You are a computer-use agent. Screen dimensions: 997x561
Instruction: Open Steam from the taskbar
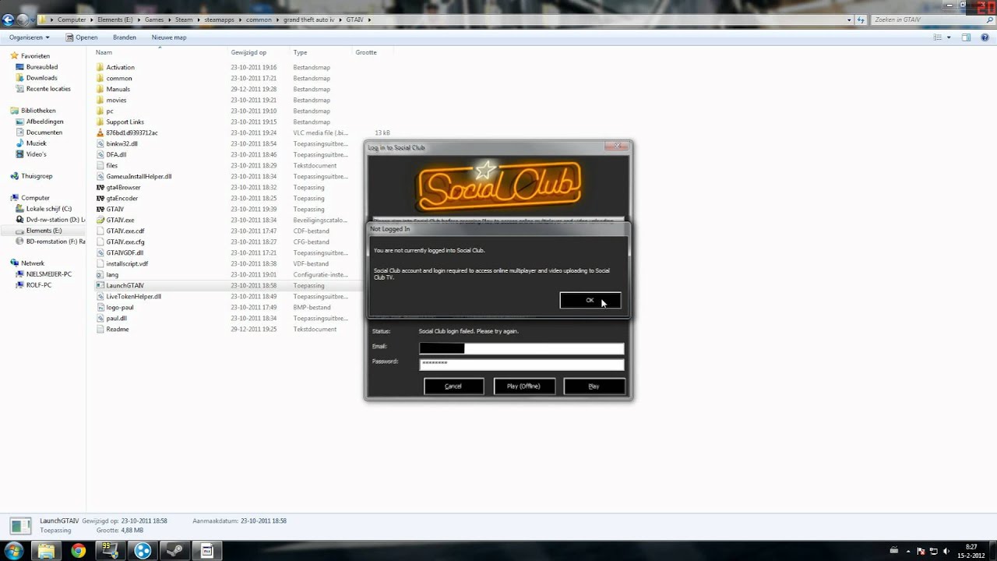[174, 551]
